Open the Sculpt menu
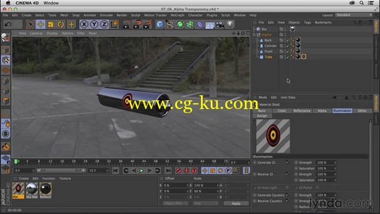The image size is (380, 214). [135, 16]
